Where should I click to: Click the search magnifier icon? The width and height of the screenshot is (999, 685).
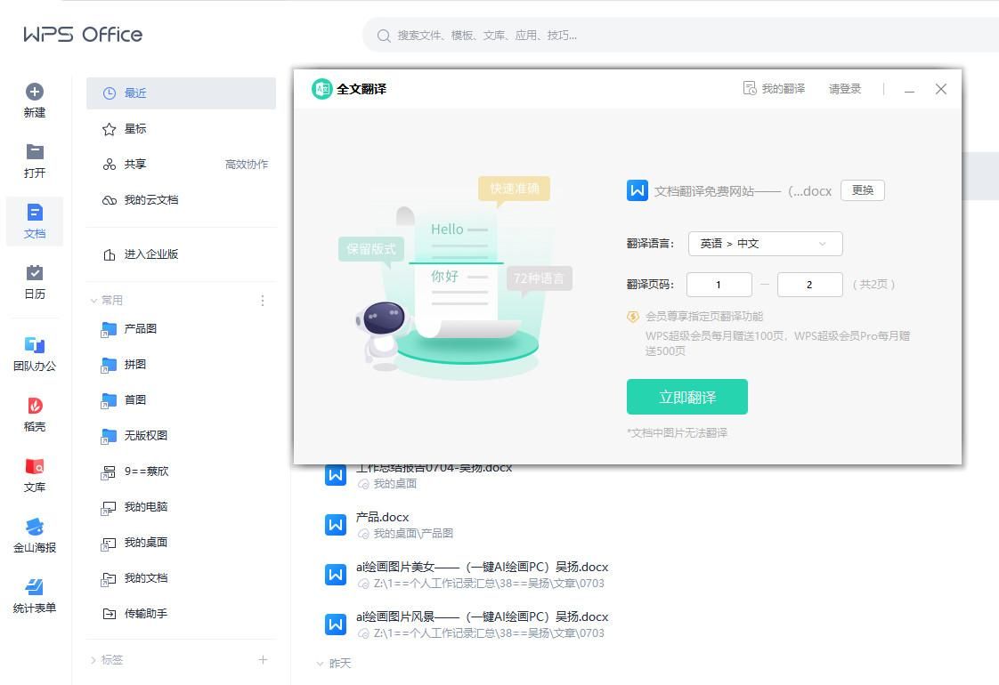(x=384, y=36)
